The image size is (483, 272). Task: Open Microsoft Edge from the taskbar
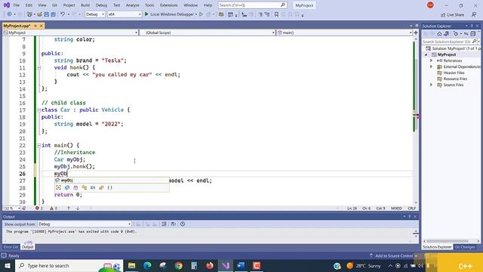pos(147,265)
